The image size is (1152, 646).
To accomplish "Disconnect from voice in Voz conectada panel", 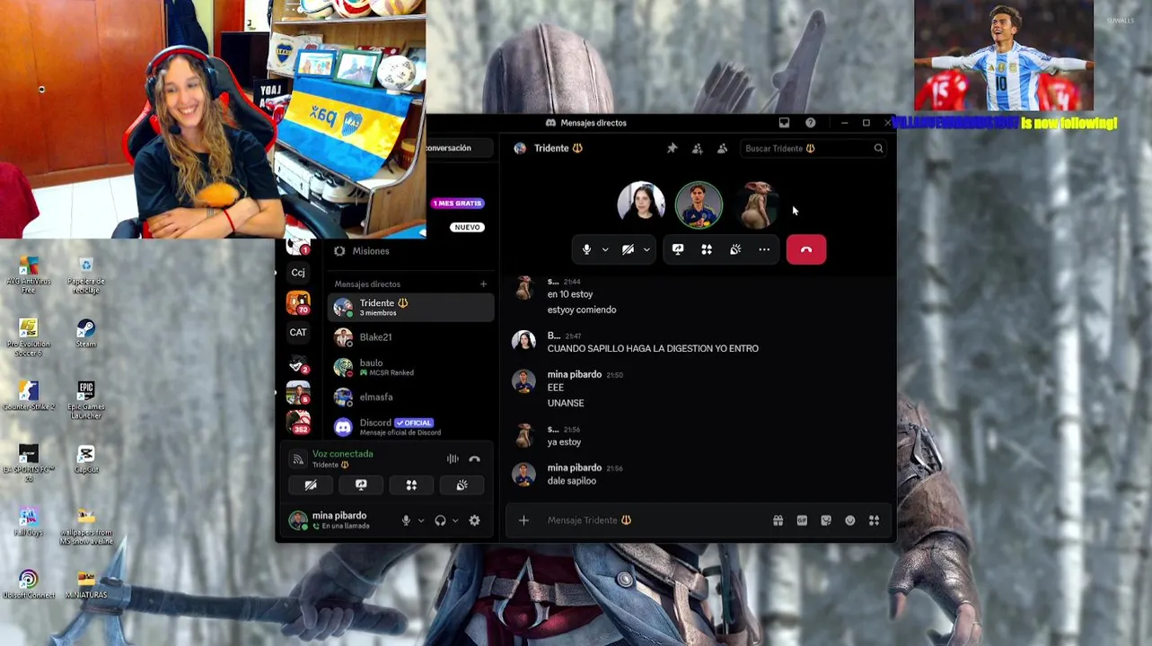I will click(474, 459).
